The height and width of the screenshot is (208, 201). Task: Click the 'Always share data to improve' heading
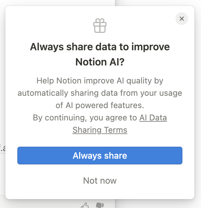(100, 47)
